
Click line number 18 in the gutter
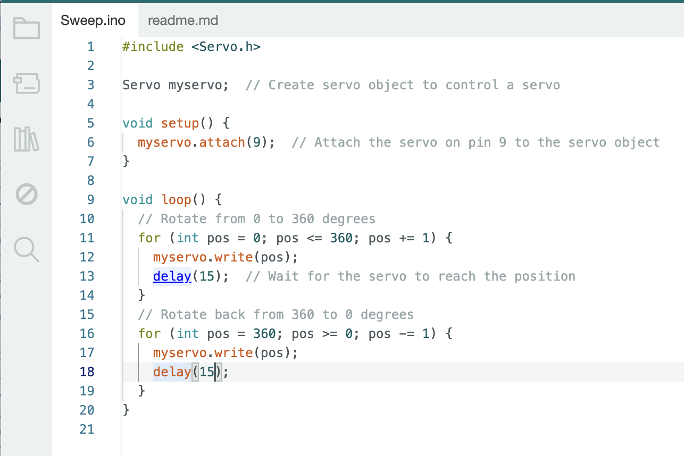click(x=87, y=372)
